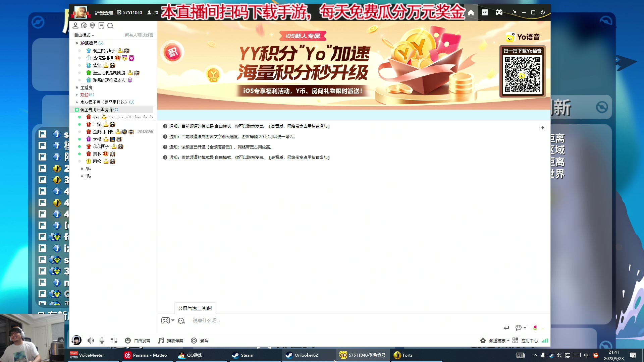Screen dimensions: 644x362
Task: Click the YY积分 Yo加速 banner
Action: coord(354,65)
